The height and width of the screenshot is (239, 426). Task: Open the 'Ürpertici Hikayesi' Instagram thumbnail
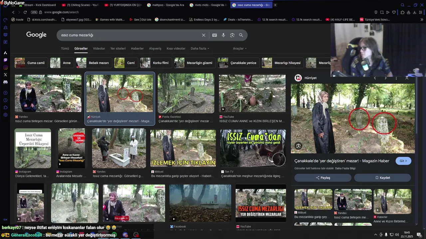coord(33,148)
